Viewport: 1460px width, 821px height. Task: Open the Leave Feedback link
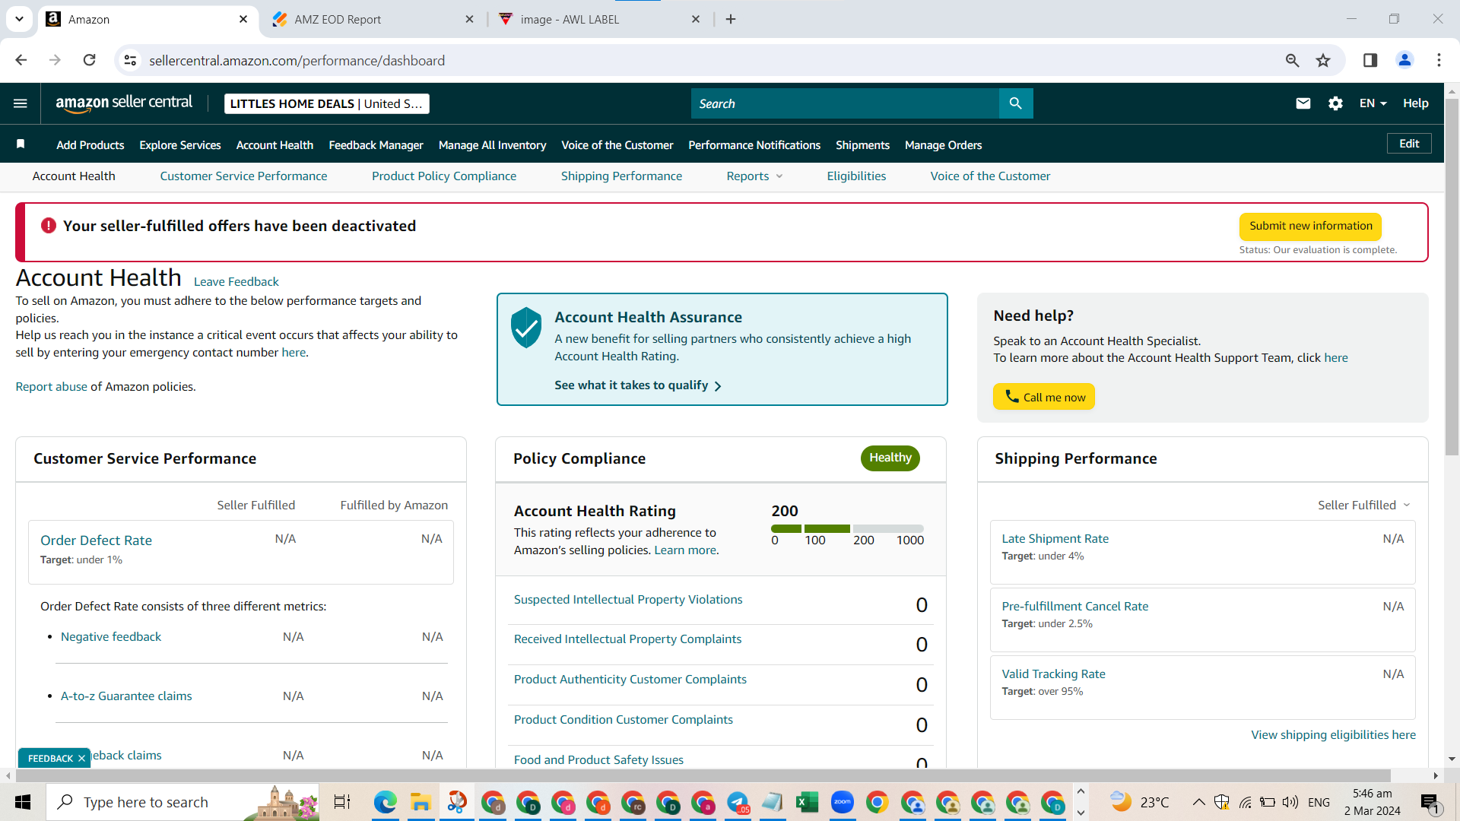tap(236, 281)
